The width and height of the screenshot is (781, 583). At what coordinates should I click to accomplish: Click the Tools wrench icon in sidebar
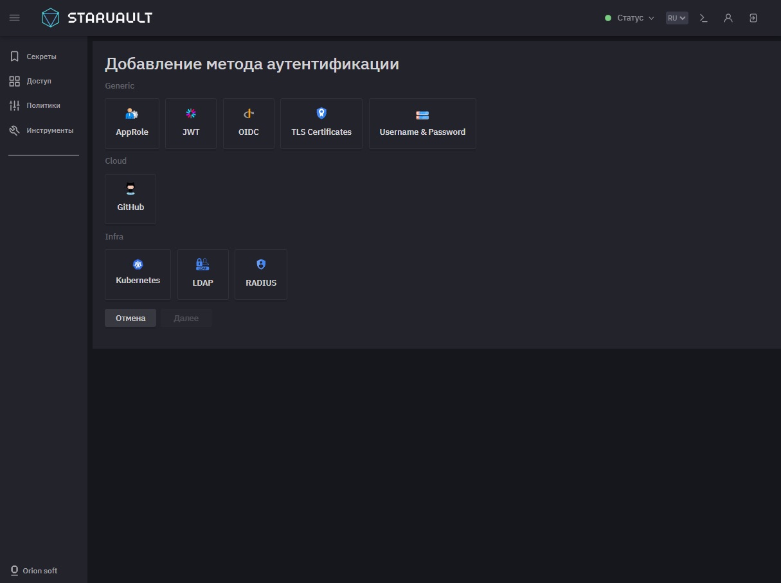coord(14,130)
